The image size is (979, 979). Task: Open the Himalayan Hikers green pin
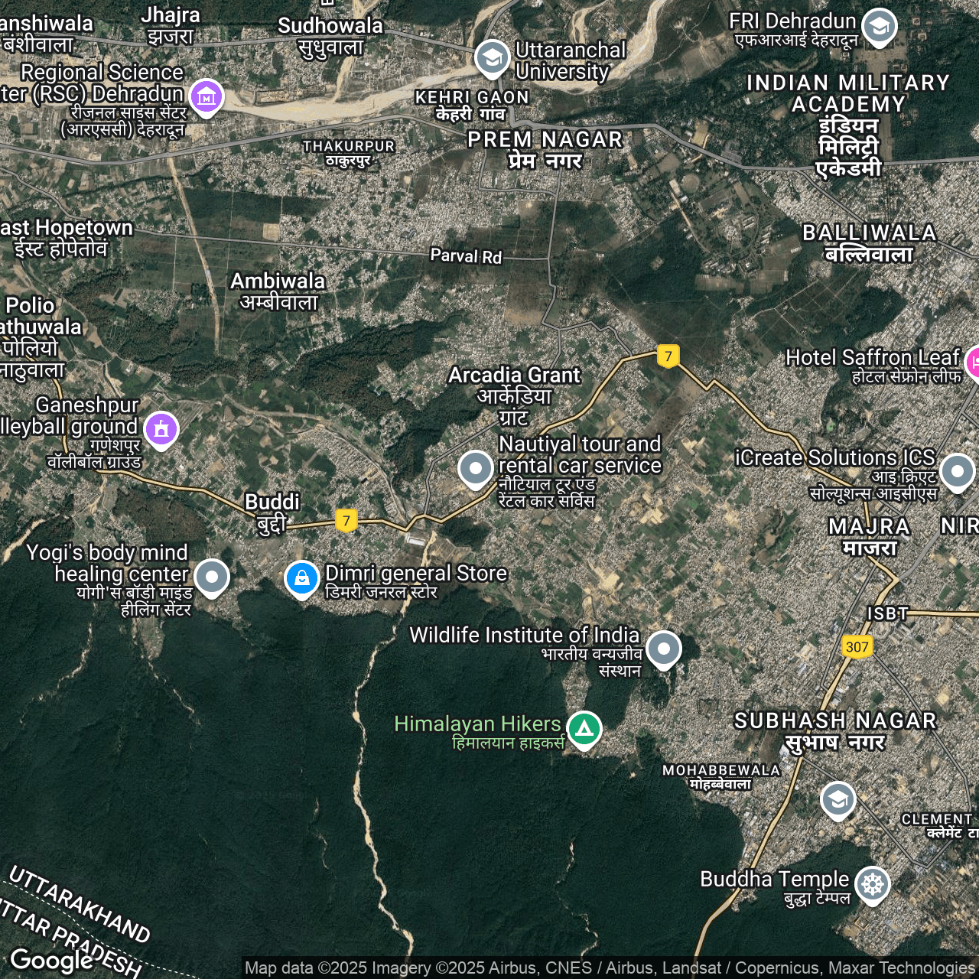tap(584, 728)
